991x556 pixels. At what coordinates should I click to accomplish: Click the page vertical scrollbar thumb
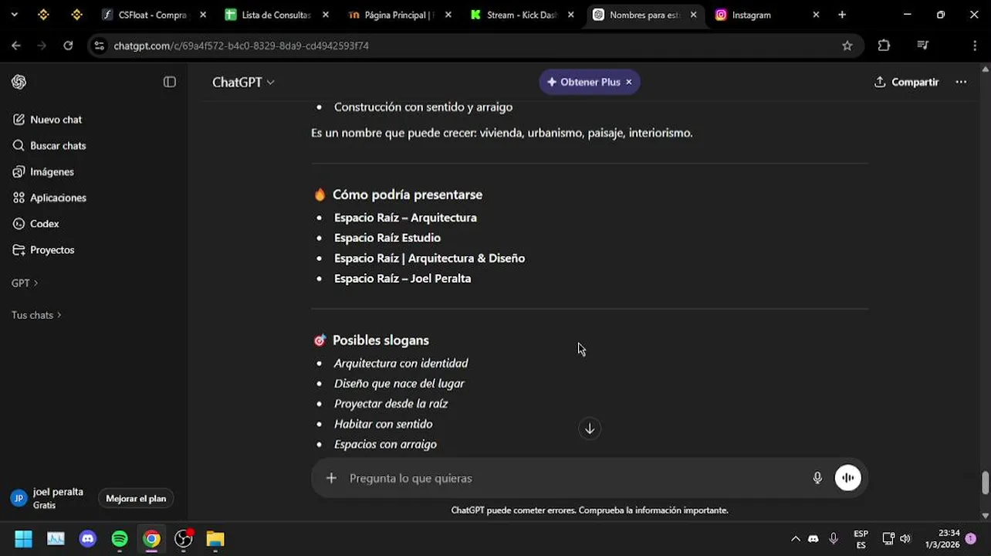(x=985, y=482)
